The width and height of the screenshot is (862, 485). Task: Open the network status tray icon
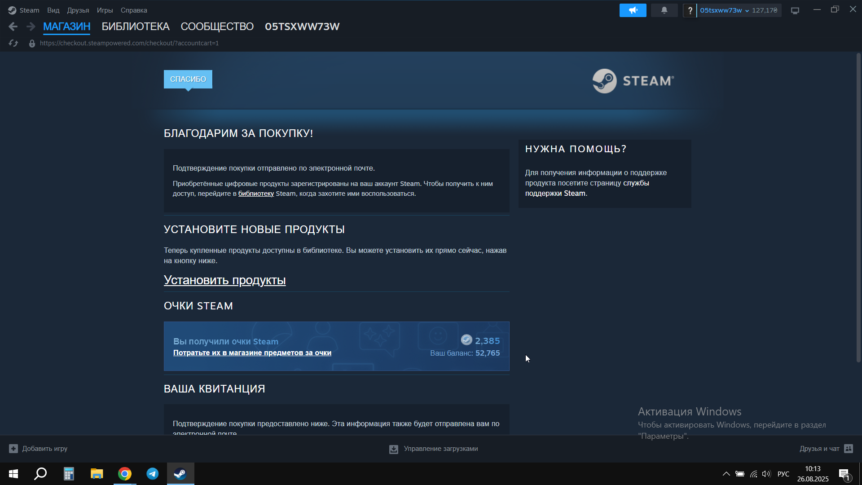[753, 474]
